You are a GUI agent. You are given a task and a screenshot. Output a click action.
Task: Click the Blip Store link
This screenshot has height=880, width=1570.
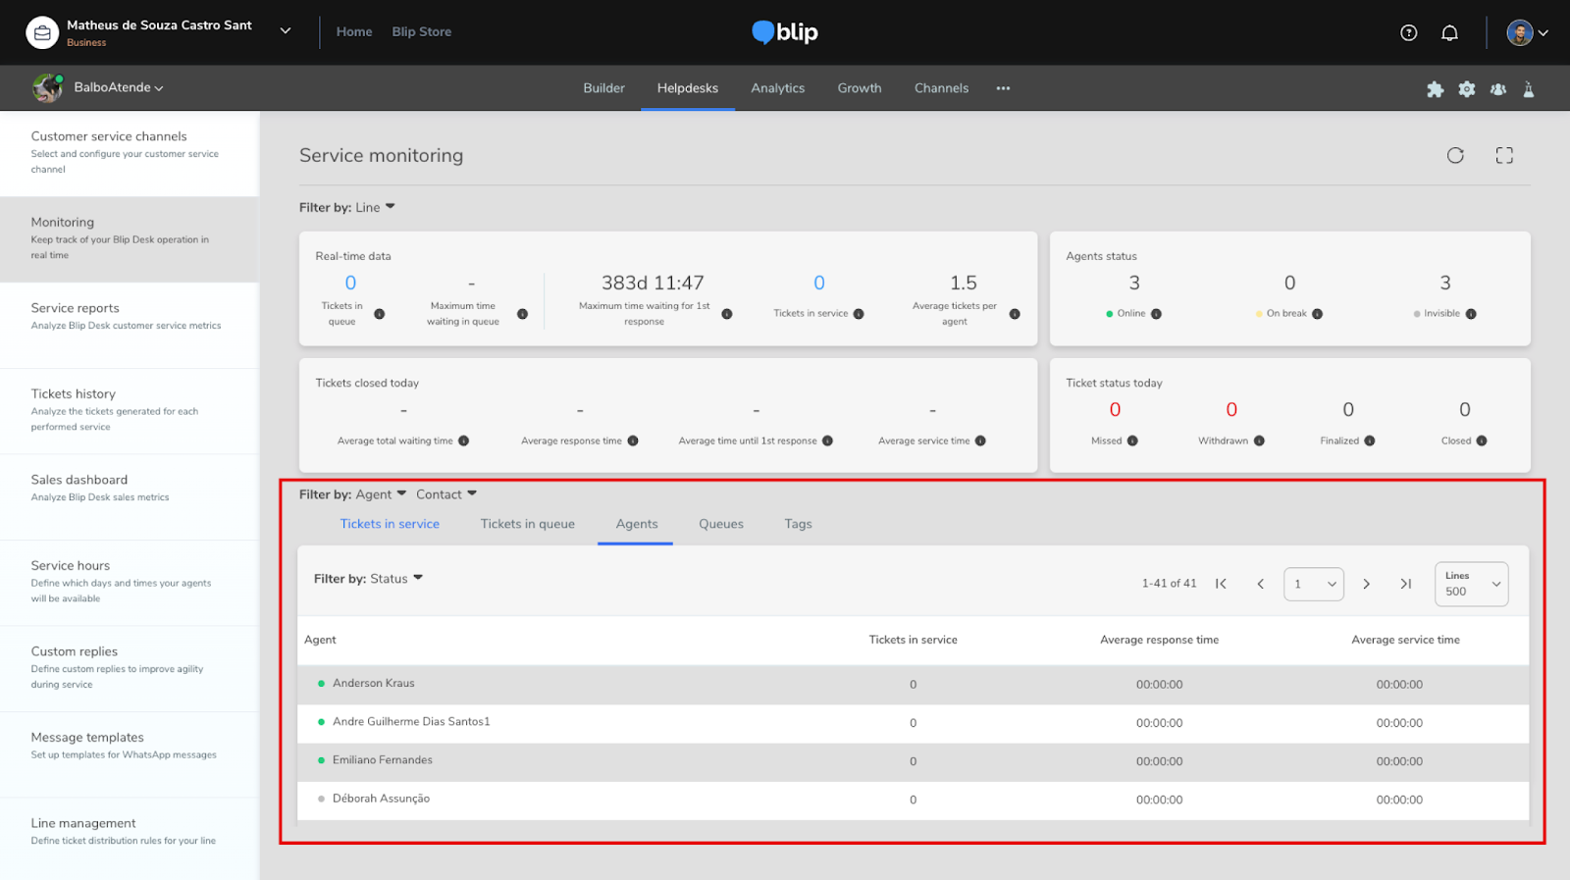tap(421, 31)
